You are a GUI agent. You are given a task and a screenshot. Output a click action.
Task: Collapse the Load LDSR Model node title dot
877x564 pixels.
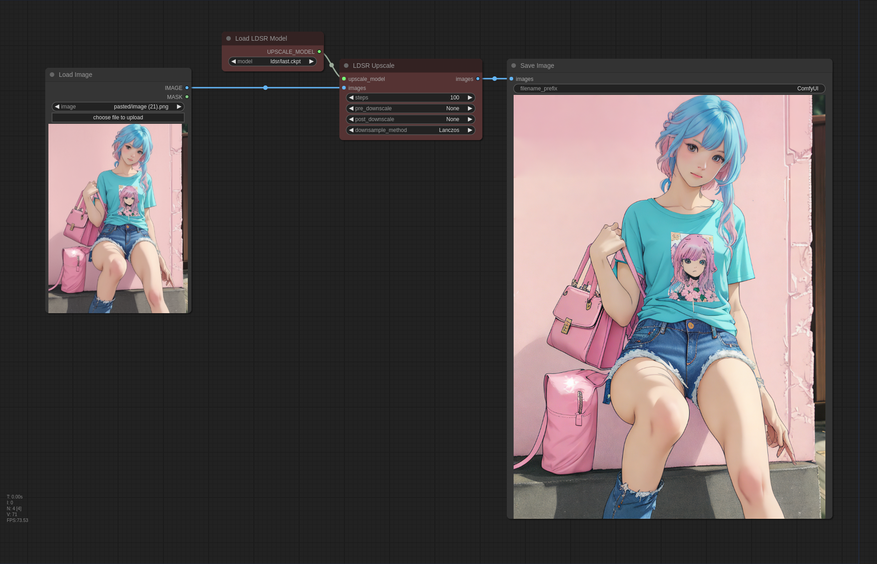tap(229, 38)
